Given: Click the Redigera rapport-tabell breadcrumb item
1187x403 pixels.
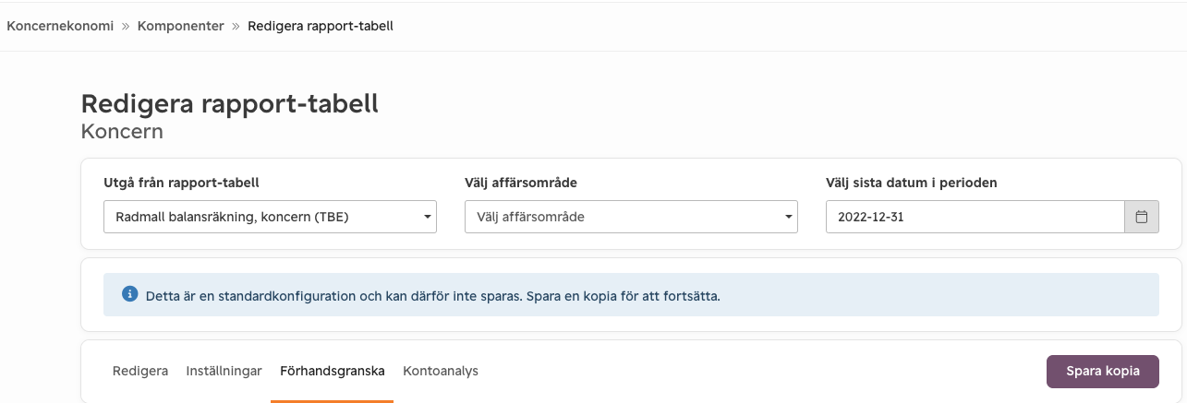Looking at the screenshot, I should (321, 26).
